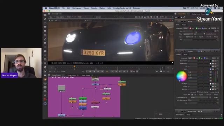224x126 pixels.
Task: Open the viewer rgba layer dropdown
Action: tap(51, 17)
